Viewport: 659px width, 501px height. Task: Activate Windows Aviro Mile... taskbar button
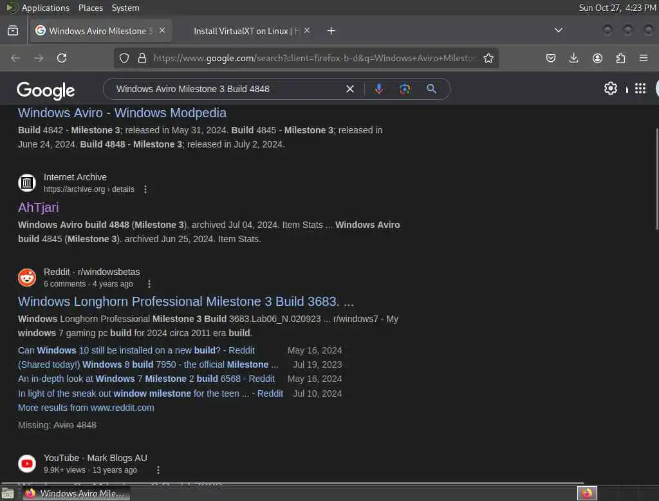[76, 493]
